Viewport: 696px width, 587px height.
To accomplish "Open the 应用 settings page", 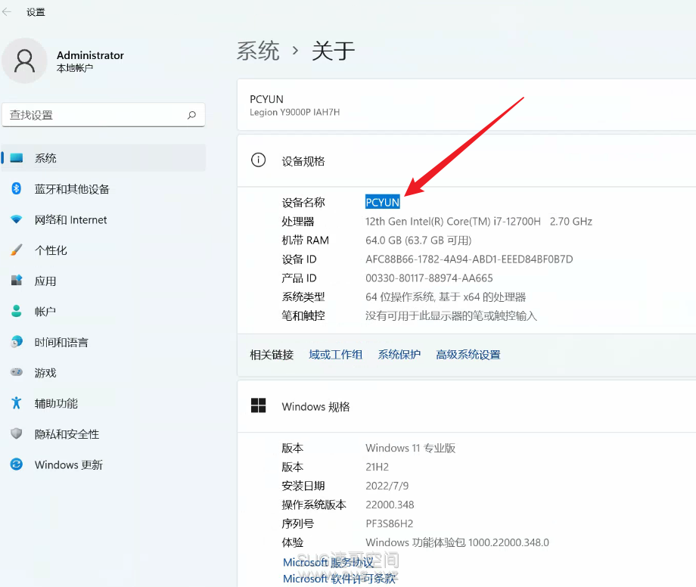I will coord(104,281).
